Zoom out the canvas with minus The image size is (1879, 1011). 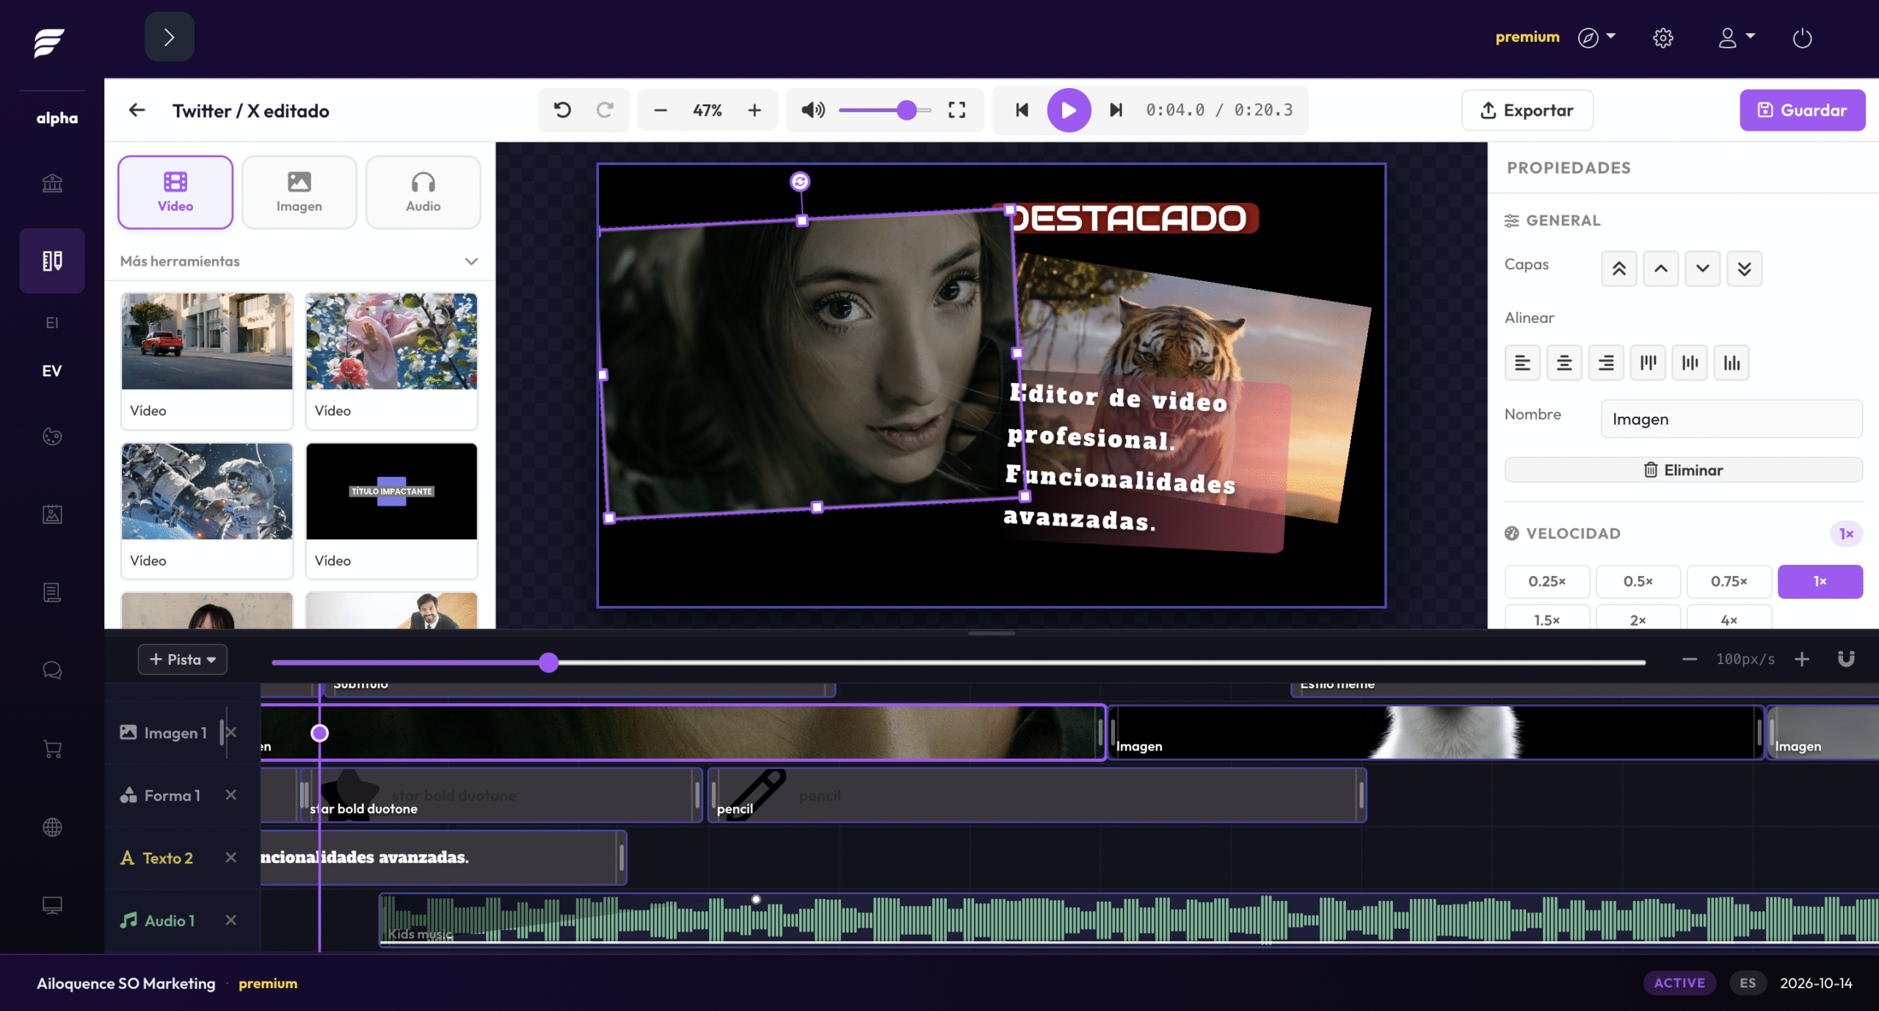coord(661,110)
